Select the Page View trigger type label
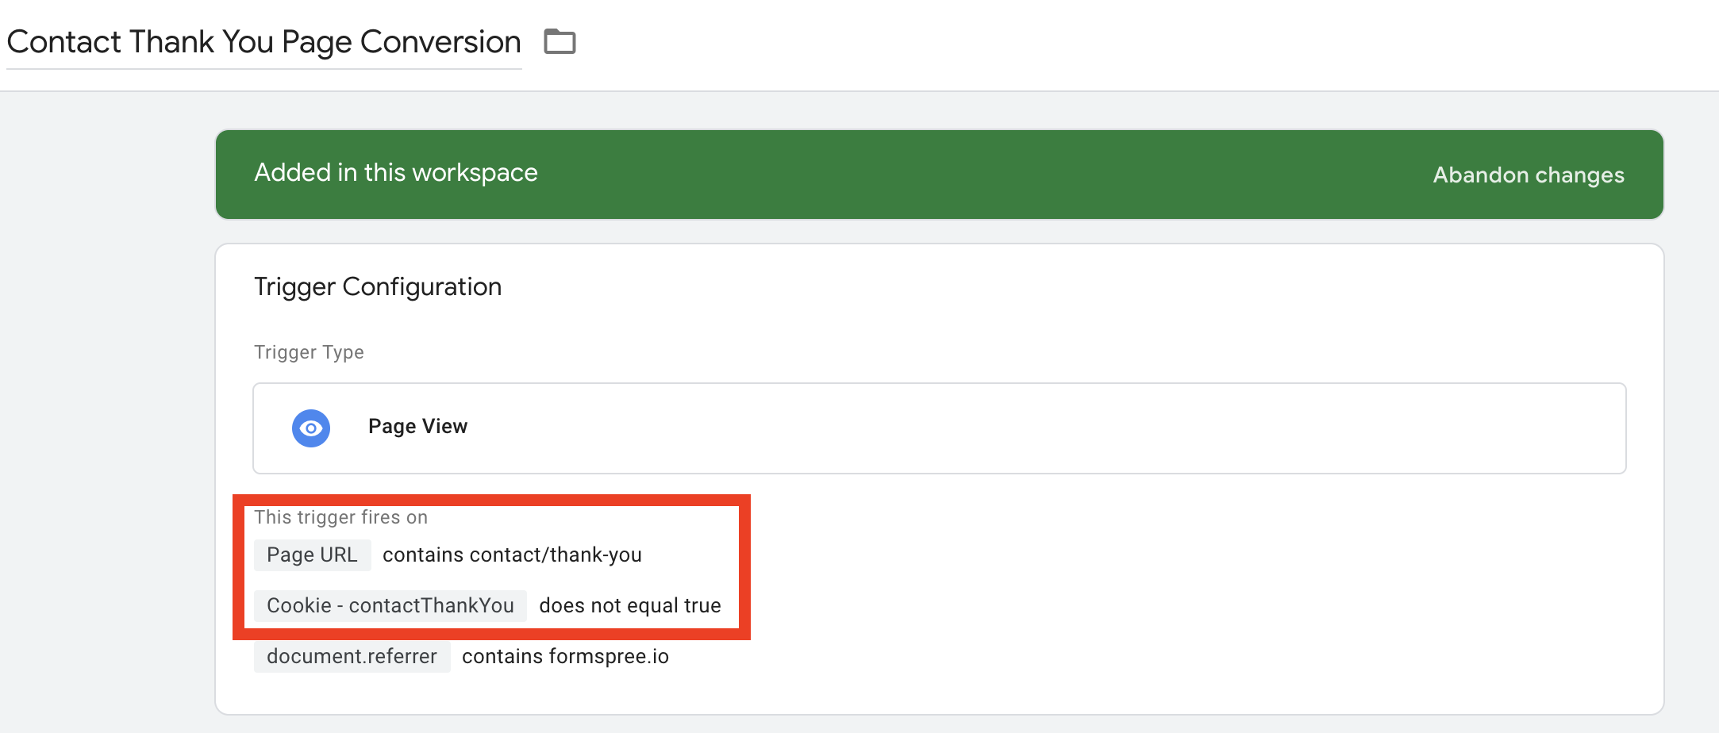Screen dimensions: 1719x733 pyautogui.click(x=417, y=427)
